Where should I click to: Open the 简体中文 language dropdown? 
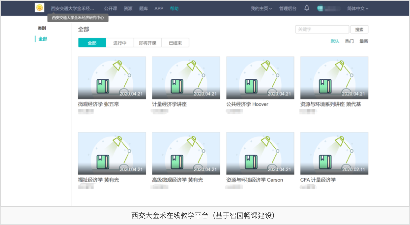[x=357, y=8]
